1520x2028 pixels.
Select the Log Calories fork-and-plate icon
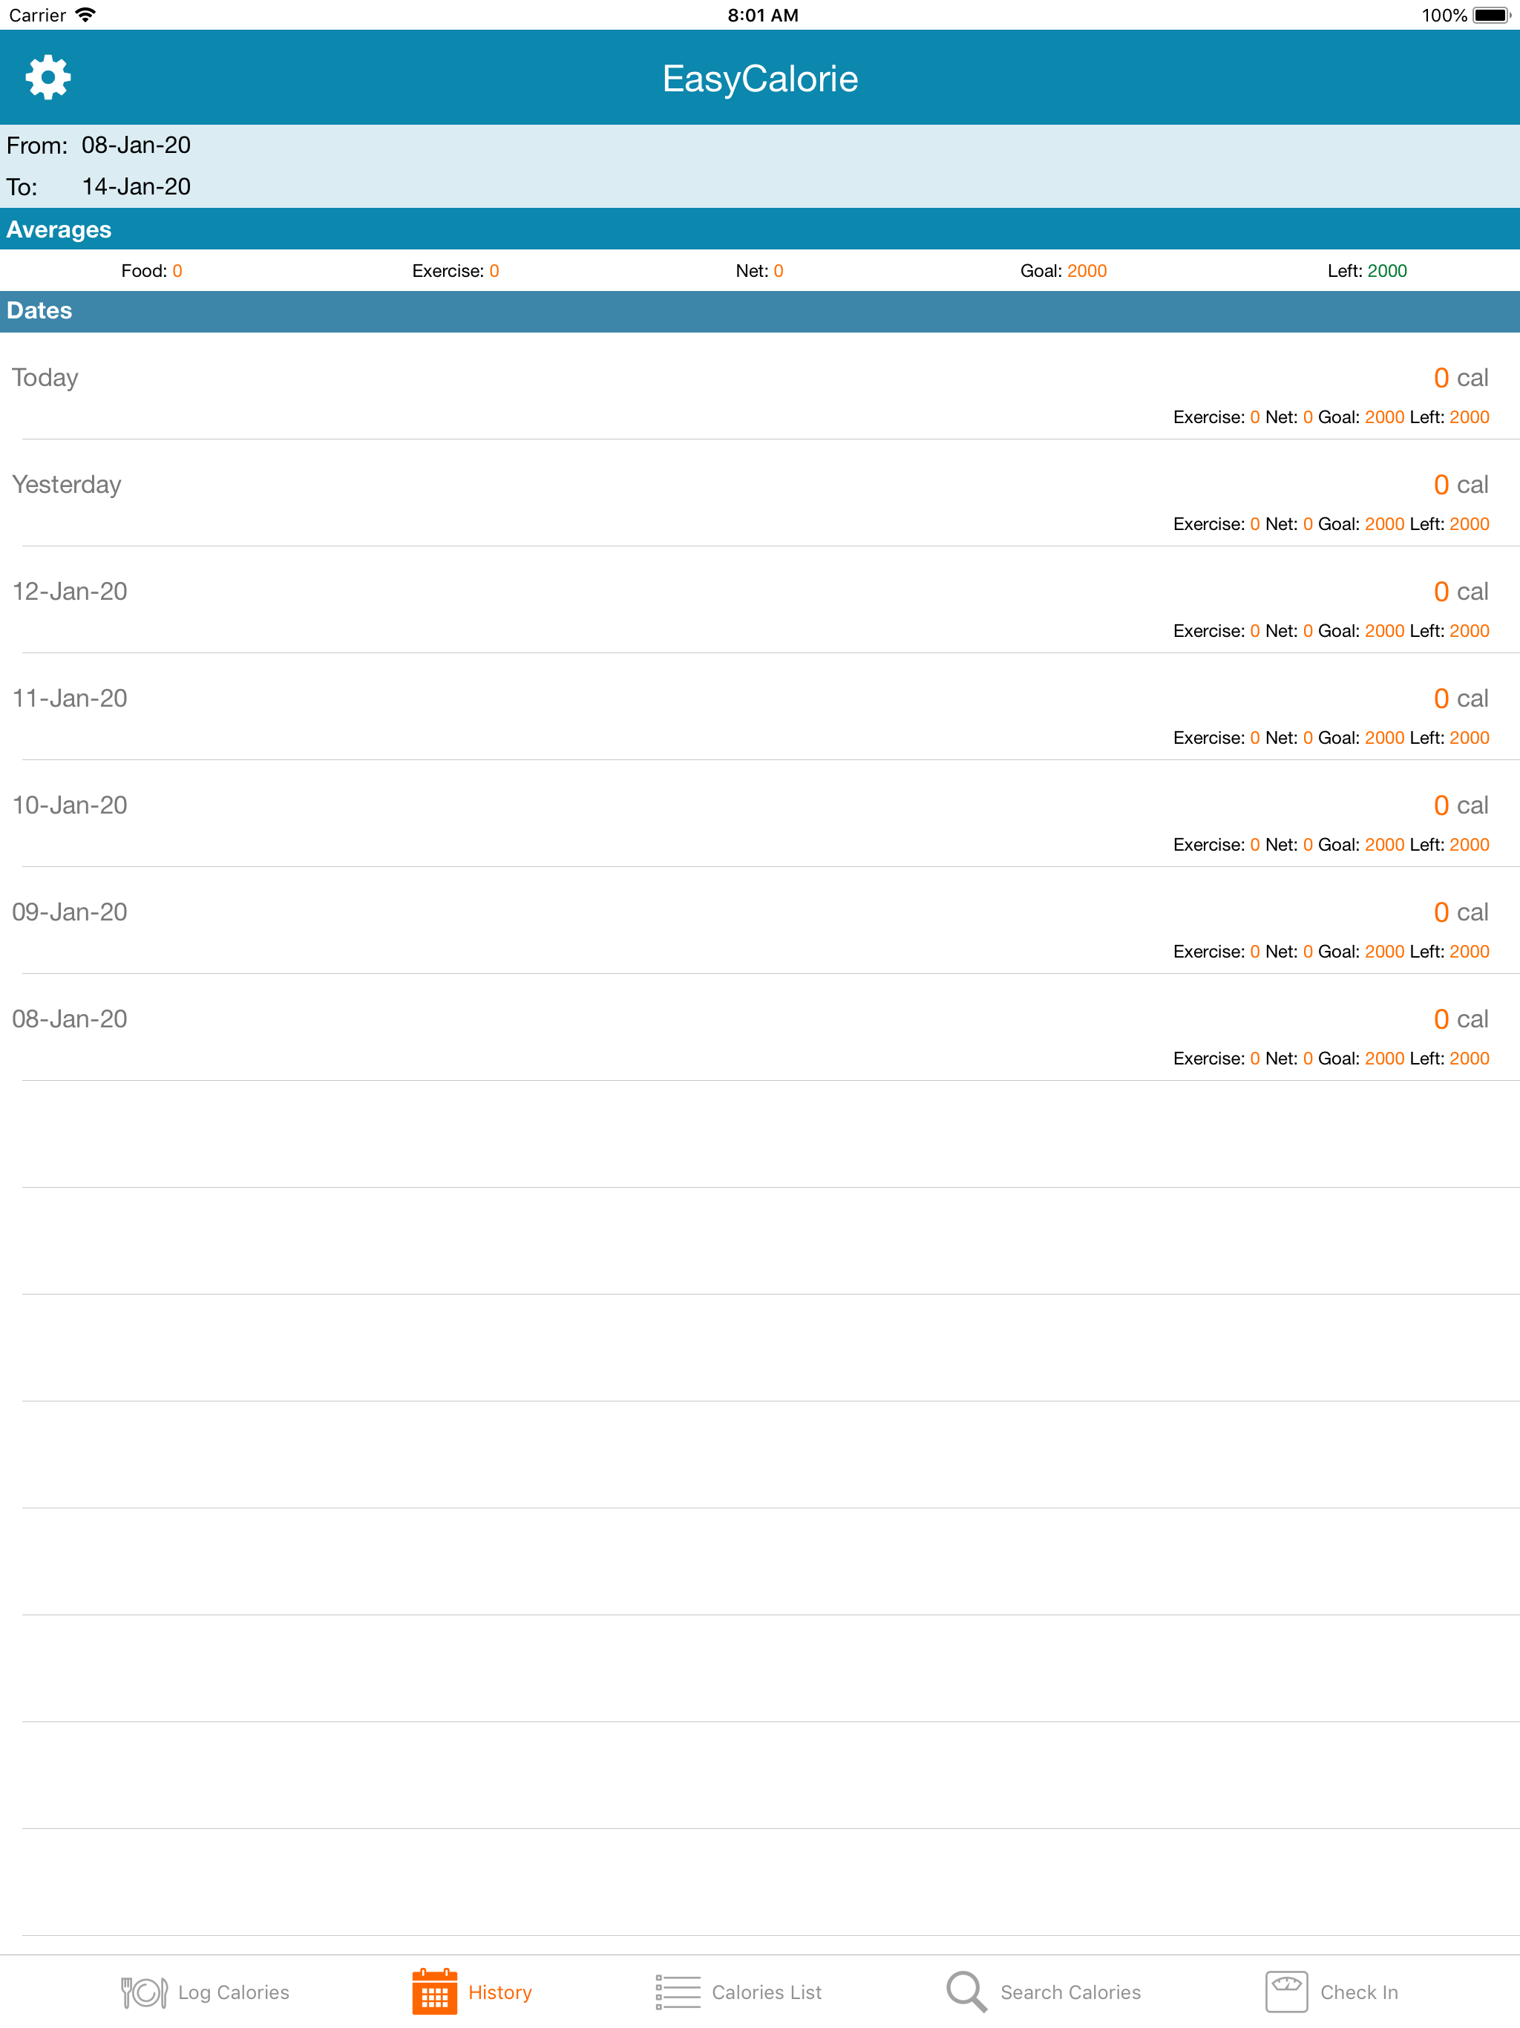[145, 1992]
